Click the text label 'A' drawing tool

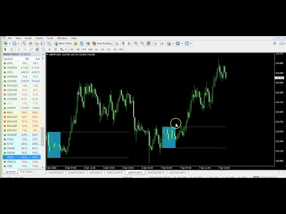click(49, 49)
